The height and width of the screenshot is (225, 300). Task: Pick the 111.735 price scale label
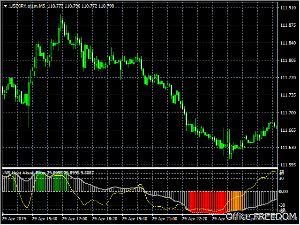click(x=288, y=95)
